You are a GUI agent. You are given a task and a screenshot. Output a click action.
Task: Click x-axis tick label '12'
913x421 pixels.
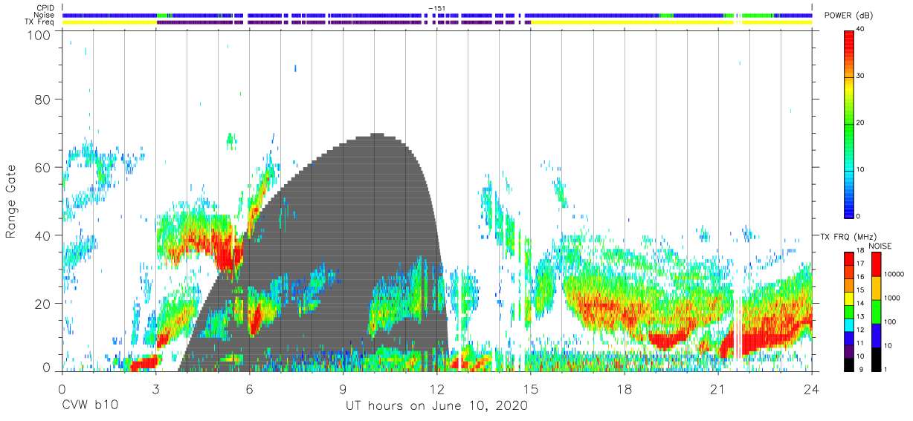click(x=436, y=388)
